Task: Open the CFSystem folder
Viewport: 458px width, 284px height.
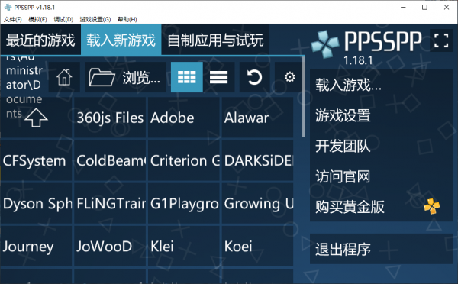Action: [36, 160]
